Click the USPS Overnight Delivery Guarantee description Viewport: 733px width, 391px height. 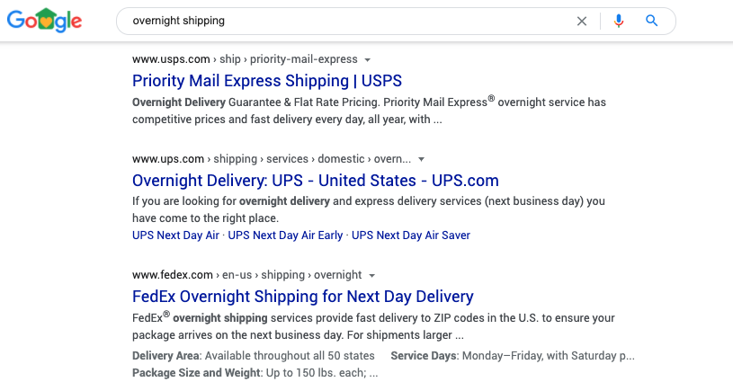[370, 111]
